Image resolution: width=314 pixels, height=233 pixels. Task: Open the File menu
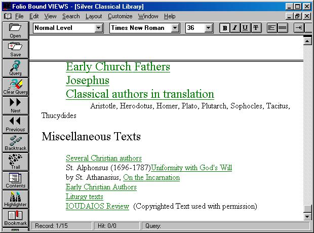pyautogui.click(x=19, y=16)
